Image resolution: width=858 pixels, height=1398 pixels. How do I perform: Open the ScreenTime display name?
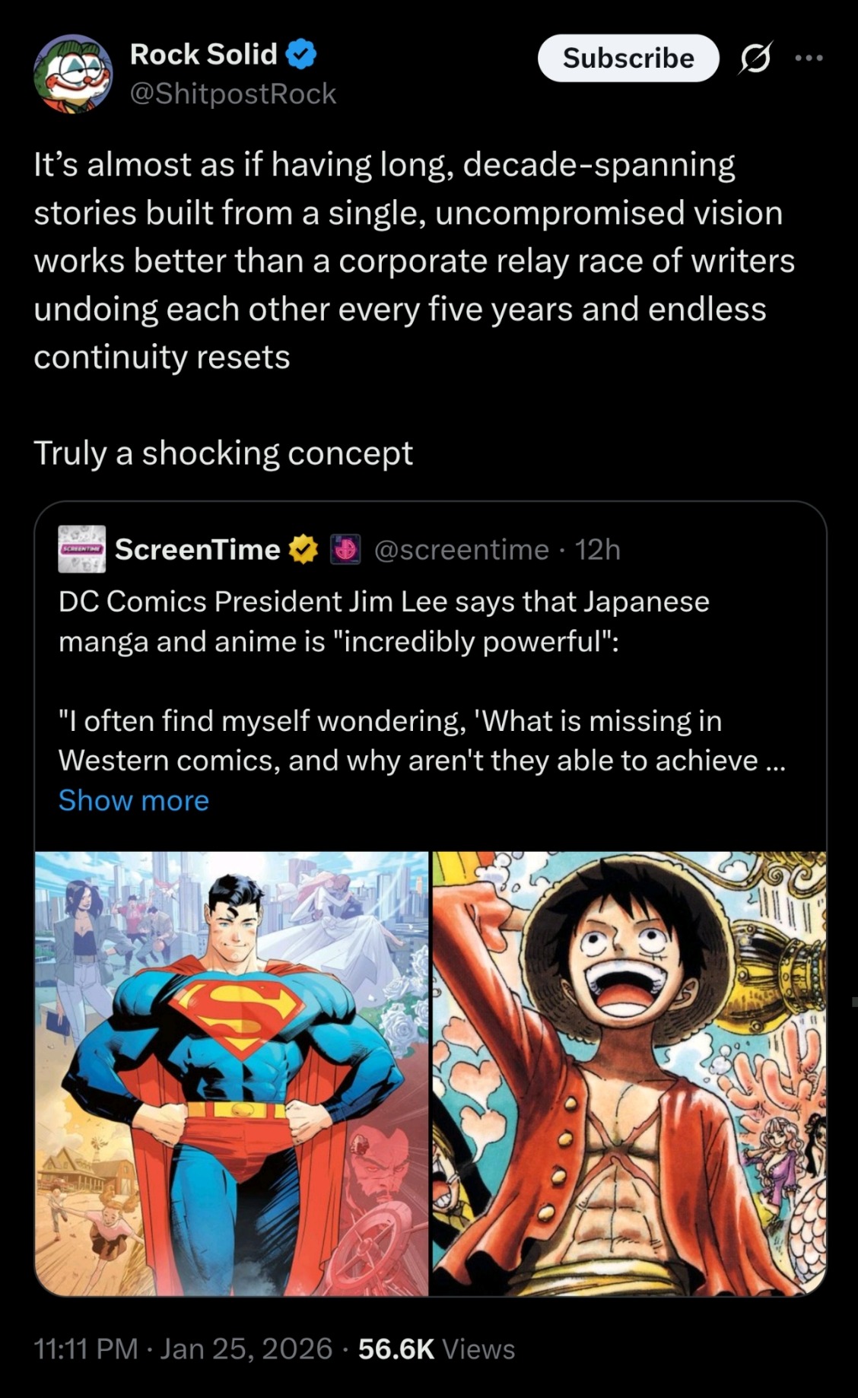click(198, 549)
